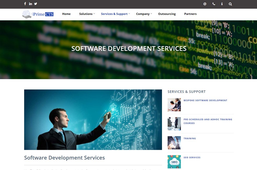Open the info icon in top bar

222,4
